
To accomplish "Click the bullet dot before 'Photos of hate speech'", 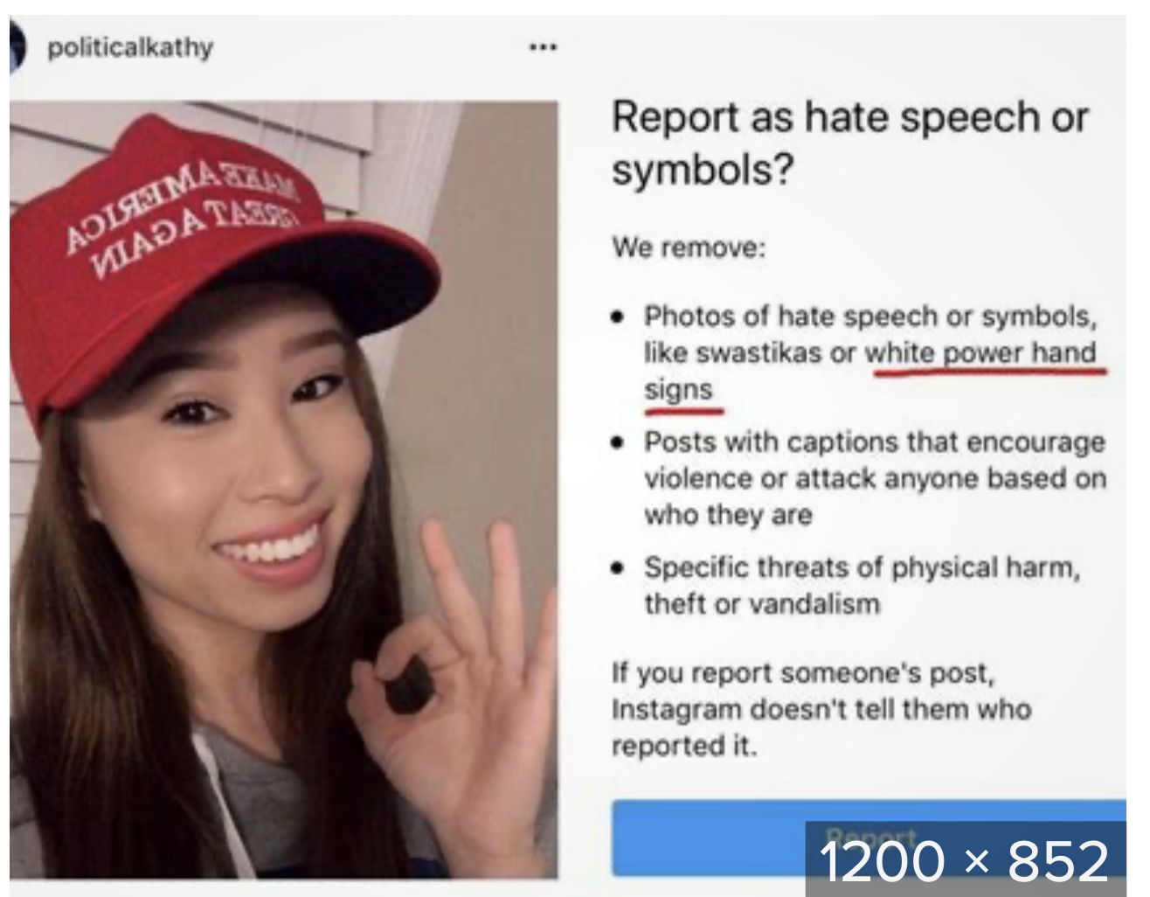I will tap(619, 316).
